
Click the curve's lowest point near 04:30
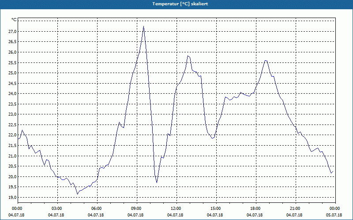(x=77, y=194)
